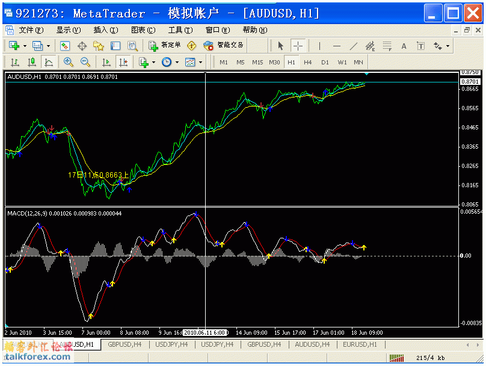Expand the periodicity clock dropdown arrow
This screenshot has width=486, height=366.
[176, 62]
